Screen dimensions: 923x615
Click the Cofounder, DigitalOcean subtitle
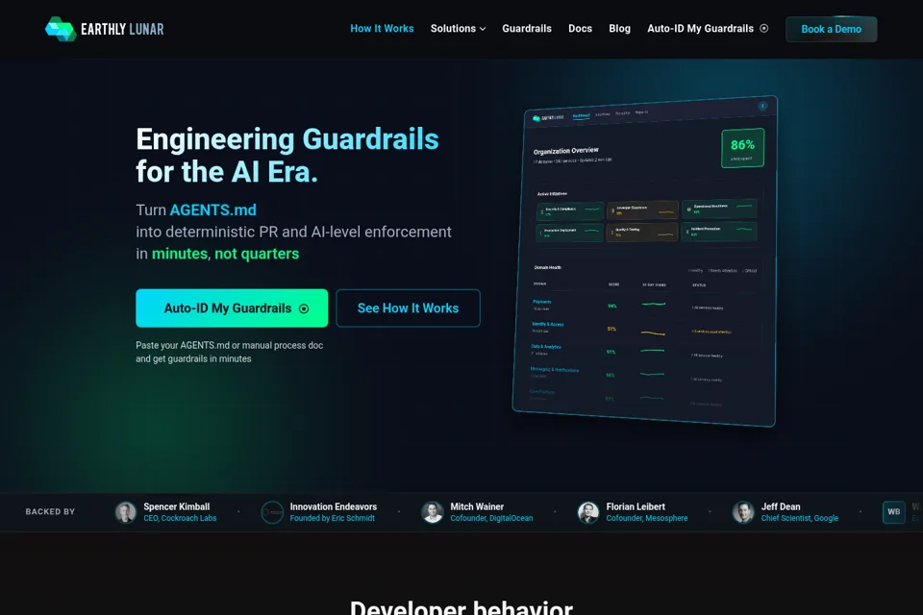[491, 518]
